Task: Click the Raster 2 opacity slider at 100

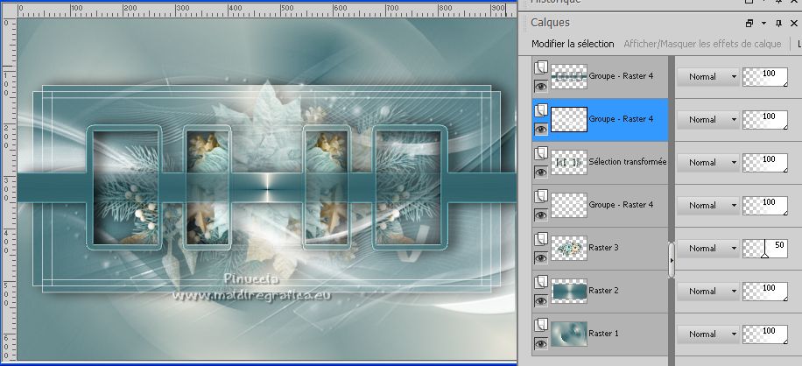Action: click(x=765, y=291)
